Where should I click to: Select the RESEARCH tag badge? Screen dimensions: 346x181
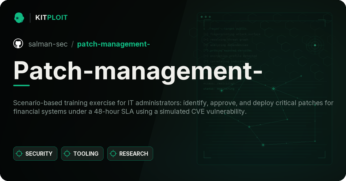pos(130,154)
